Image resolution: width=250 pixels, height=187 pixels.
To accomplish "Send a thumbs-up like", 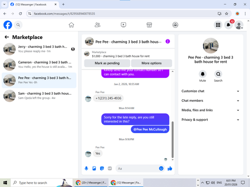I will tap(170, 169).
